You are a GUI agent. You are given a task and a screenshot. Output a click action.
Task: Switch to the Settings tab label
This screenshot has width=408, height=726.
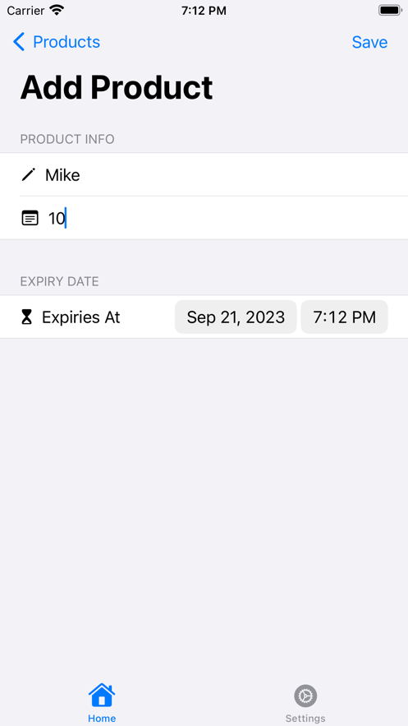click(x=305, y=719)
